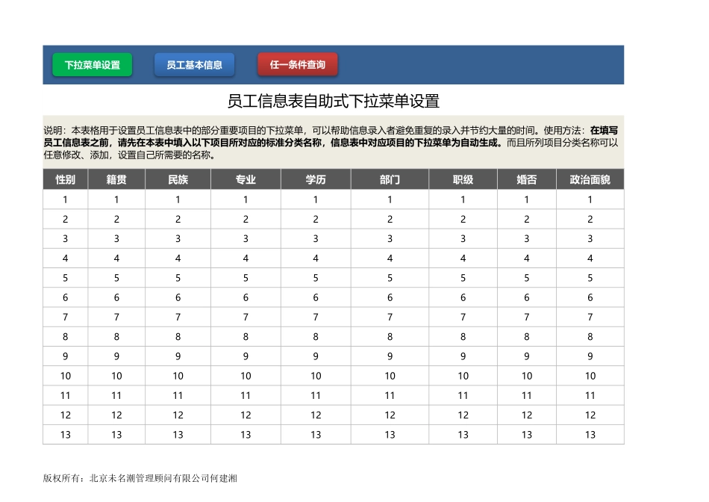Select the 籍贯 column header
This screenshot has height=502, width=709.
pyautogui.click(x=116, y=179)
